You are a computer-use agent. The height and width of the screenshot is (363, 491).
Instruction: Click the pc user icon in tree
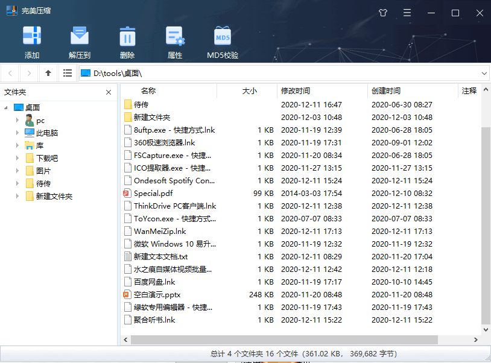coord(30,121)
